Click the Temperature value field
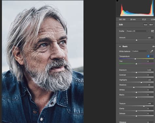Viewport: 155px width, 123px height. point(150,56)
